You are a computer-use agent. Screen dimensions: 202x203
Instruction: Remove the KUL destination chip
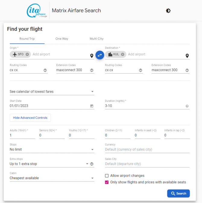pos(123,54)
